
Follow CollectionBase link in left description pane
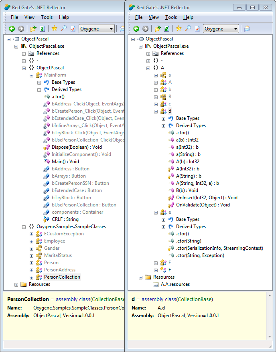click(x=108, y=299)
